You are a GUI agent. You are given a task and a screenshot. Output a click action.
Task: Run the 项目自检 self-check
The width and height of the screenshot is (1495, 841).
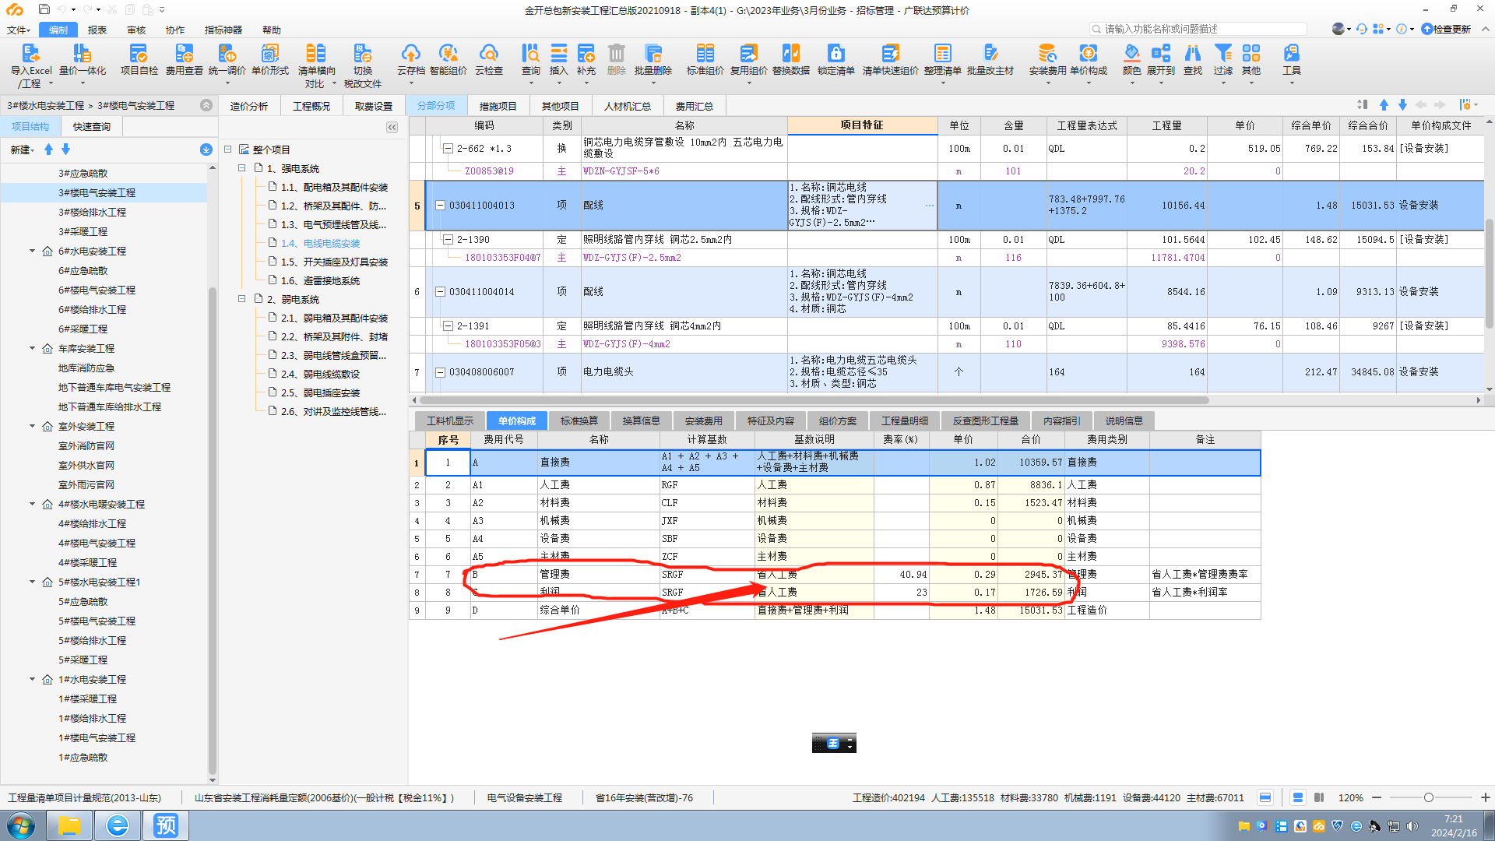pos(139,54)
